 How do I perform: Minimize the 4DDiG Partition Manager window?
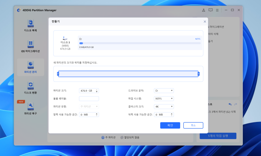tap(226, 10)
